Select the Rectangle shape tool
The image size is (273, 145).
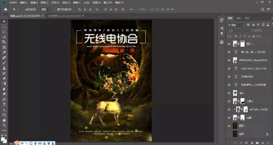coord(4,115)
